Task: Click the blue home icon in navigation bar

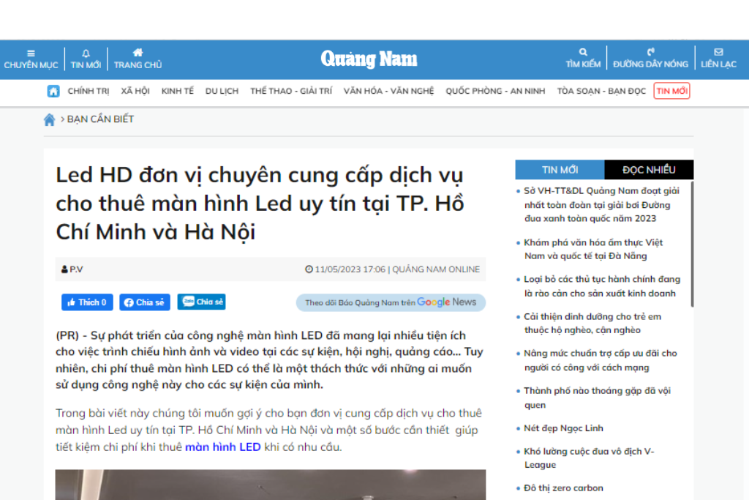Action: click(53, 92)
